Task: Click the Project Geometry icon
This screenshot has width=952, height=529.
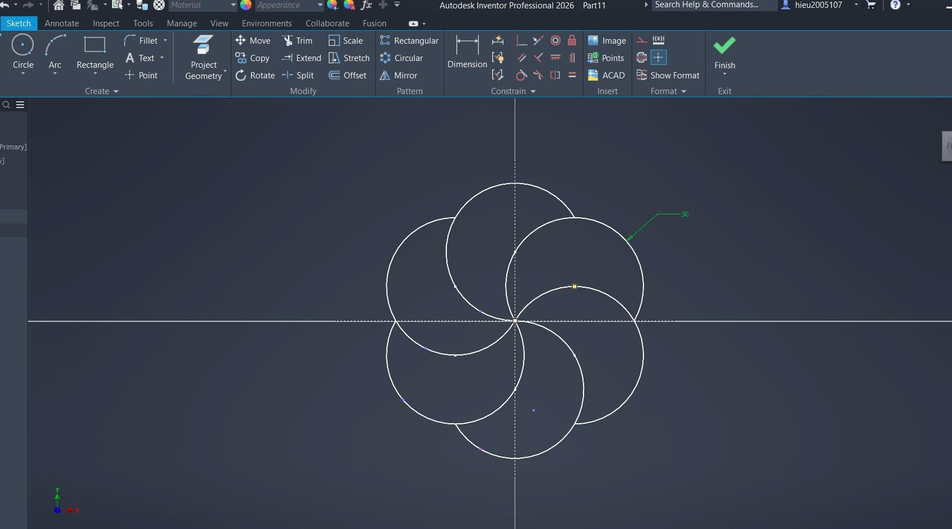Action: click(x=203, y=46)
